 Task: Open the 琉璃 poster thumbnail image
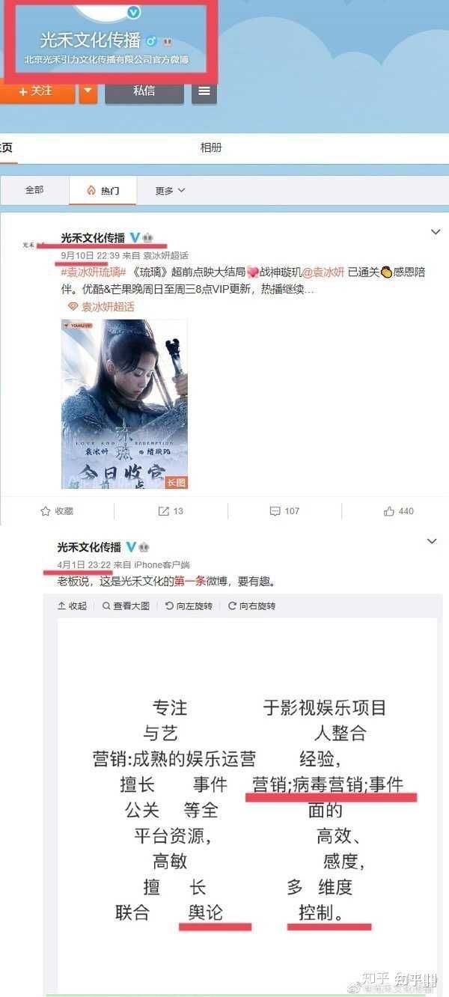pos(124,404)
